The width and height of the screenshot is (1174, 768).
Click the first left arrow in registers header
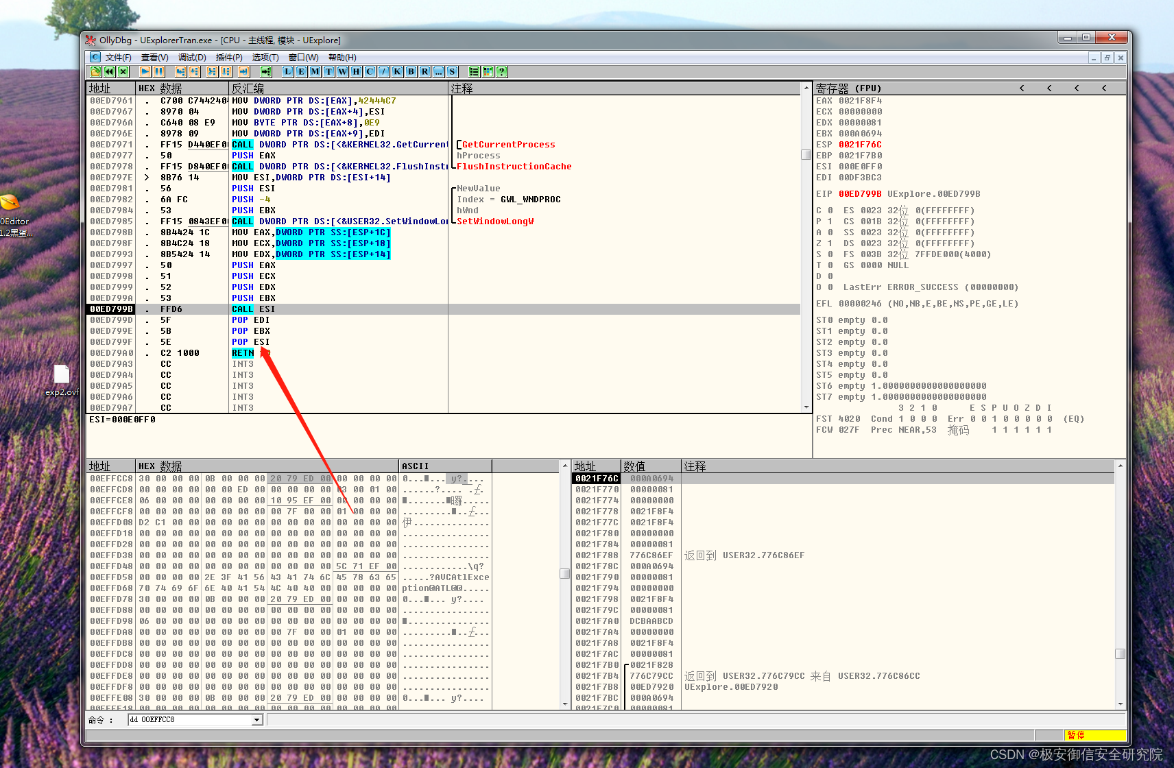tap(1022, 88)
